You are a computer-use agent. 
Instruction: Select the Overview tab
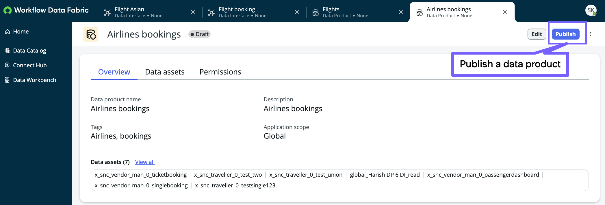pyautogui.click(x=114, y=72)
